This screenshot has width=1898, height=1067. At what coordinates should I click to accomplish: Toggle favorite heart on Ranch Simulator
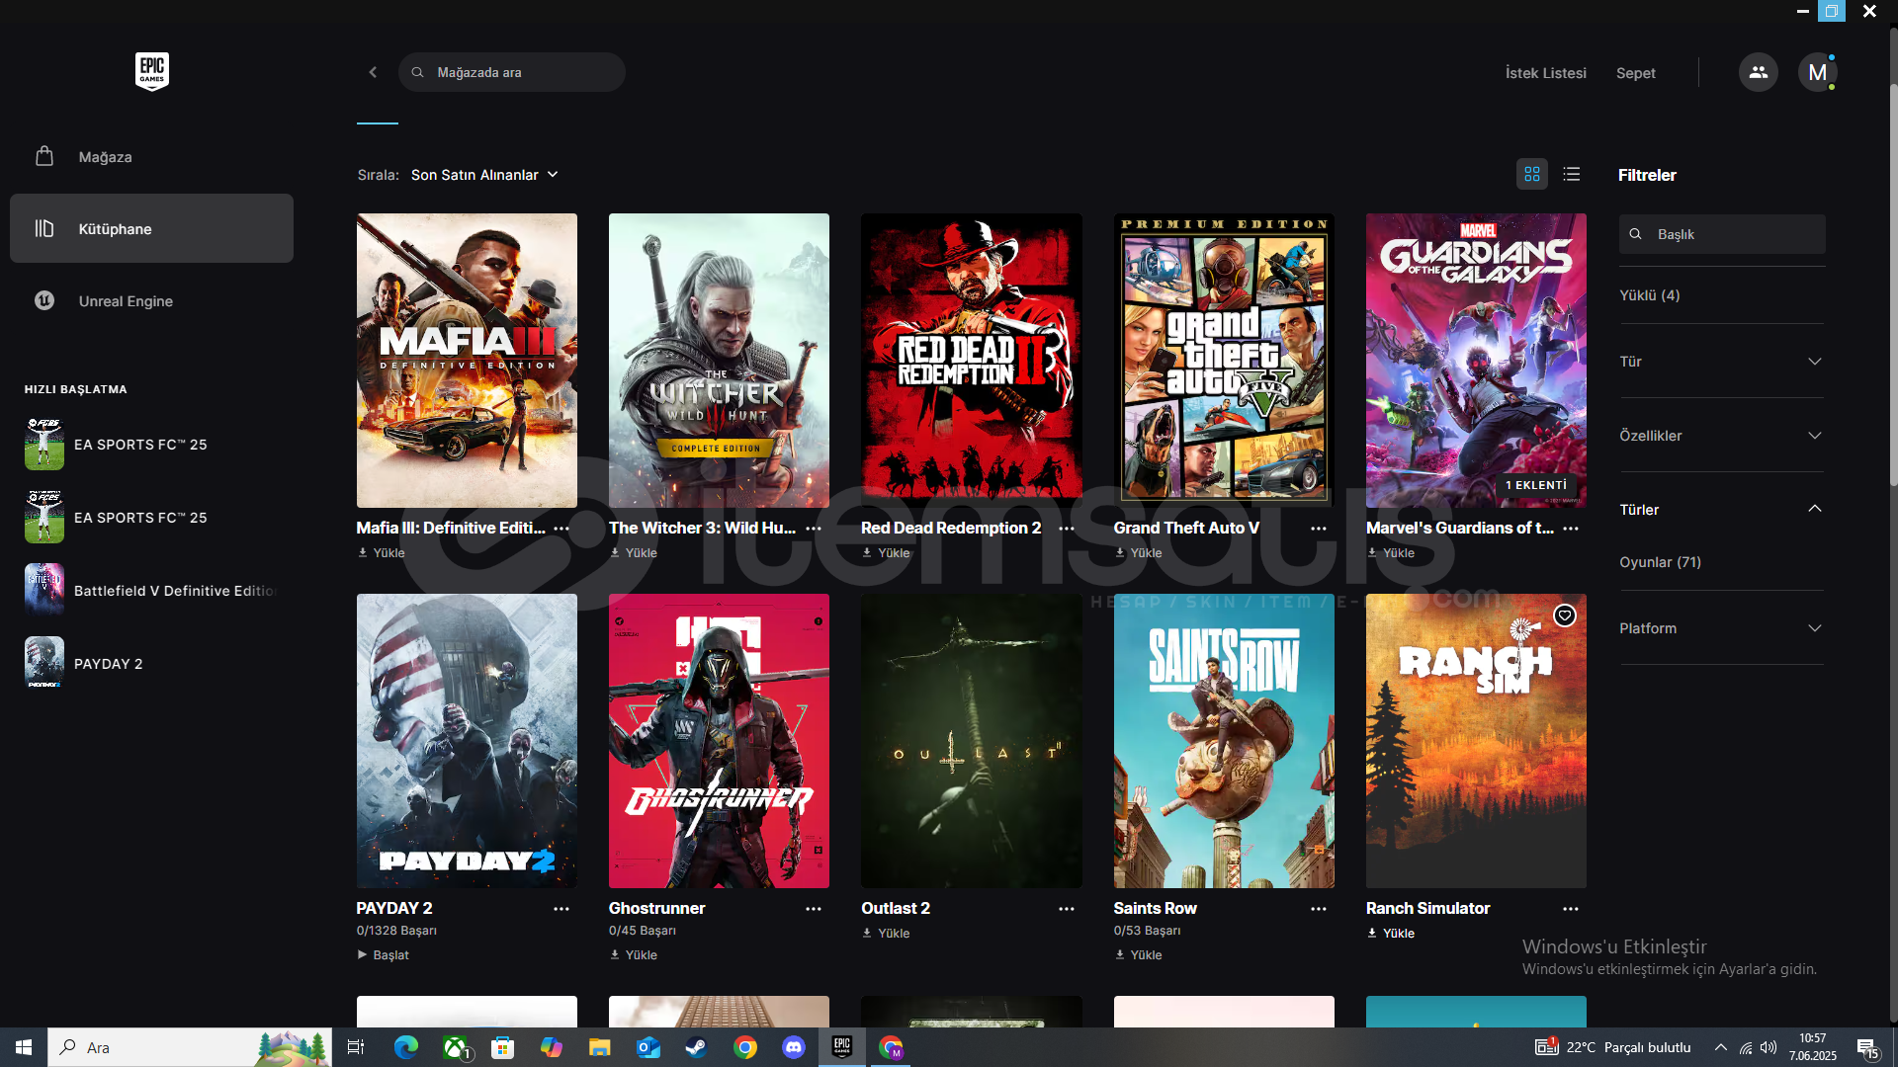(1565, 616)
